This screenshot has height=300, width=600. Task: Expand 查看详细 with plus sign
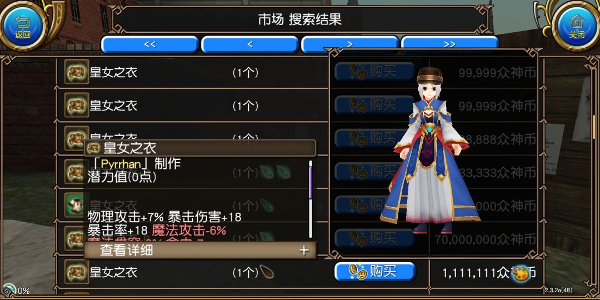click(x=200, y=250)
